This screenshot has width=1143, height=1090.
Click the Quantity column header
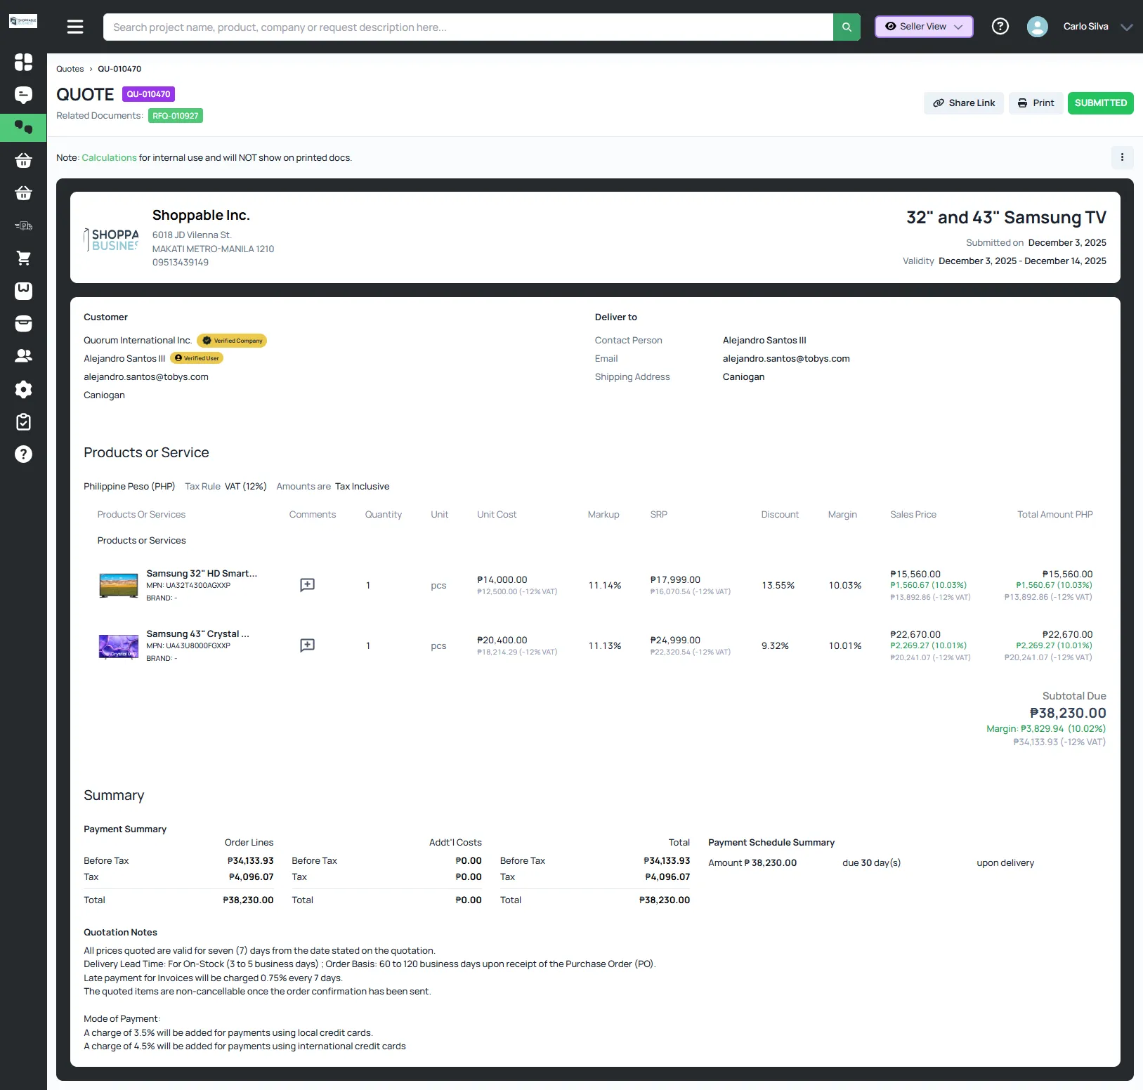point(383,514)
